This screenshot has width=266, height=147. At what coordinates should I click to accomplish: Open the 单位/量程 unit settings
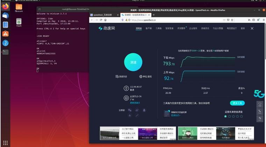coord(145,76)
